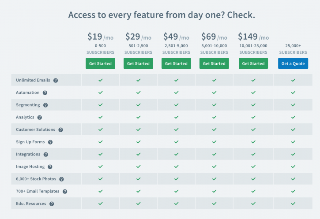Choose Get Started for the $29 plan

tap(138, 63)
